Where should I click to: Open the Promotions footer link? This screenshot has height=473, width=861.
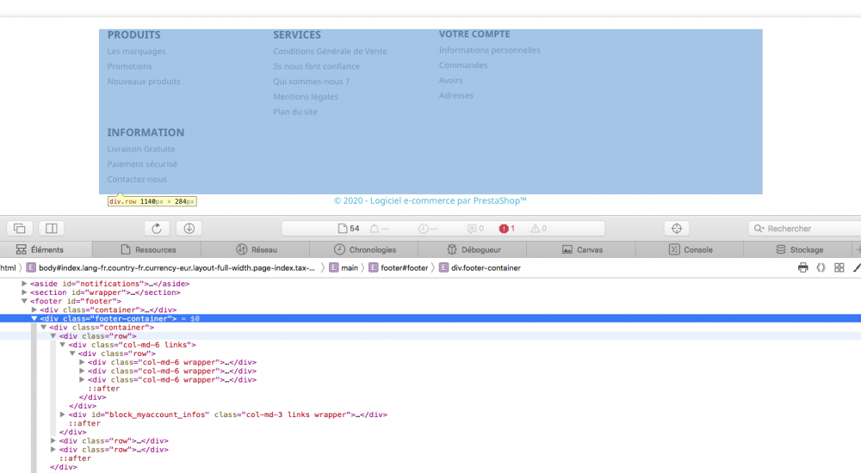tap(130, 66)
